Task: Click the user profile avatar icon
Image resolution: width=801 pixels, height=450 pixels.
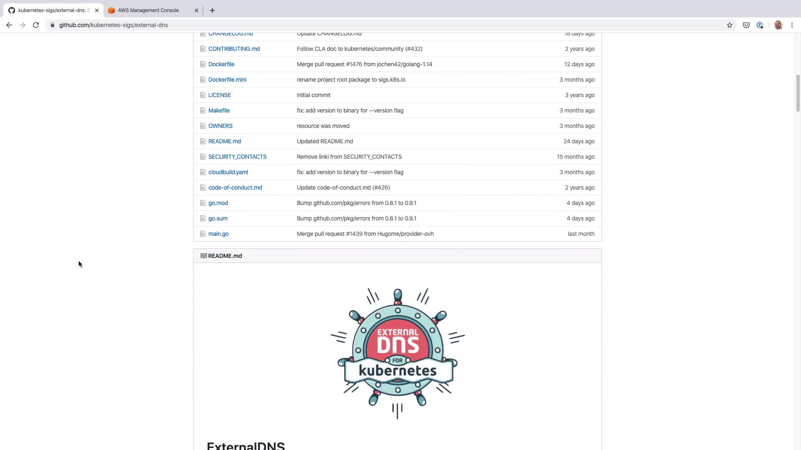Action: tap(778, 25)
